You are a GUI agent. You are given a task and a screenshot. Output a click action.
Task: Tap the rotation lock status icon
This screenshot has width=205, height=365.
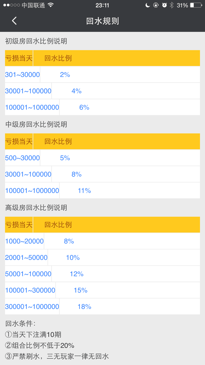[x=156, y=5]
